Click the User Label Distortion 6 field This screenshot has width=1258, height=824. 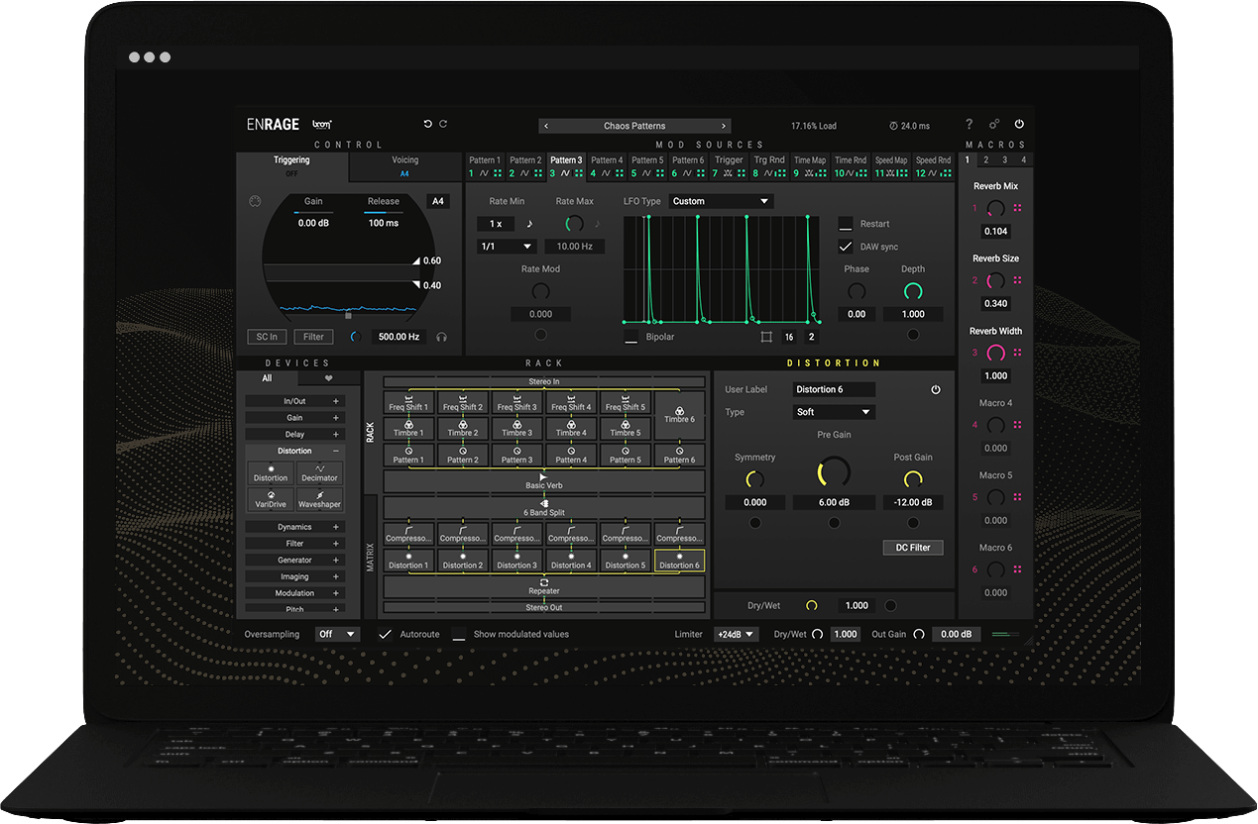tap(833, 389)
